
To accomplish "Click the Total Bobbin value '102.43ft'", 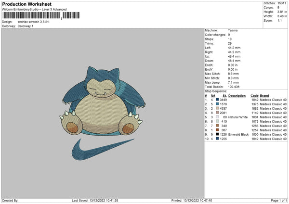I will 234,87.
